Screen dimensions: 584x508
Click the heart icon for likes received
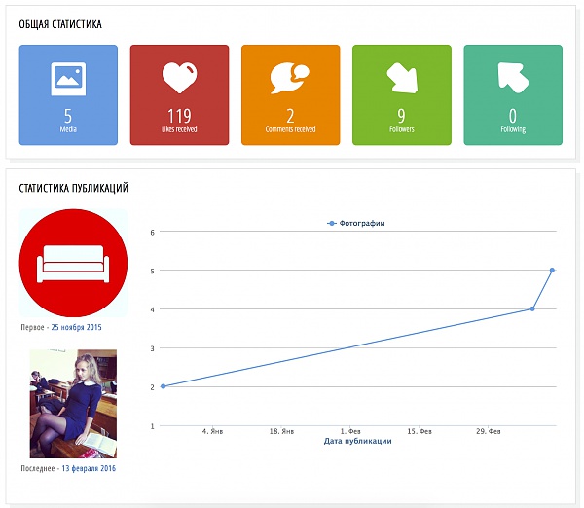click(x=179, y=78)
